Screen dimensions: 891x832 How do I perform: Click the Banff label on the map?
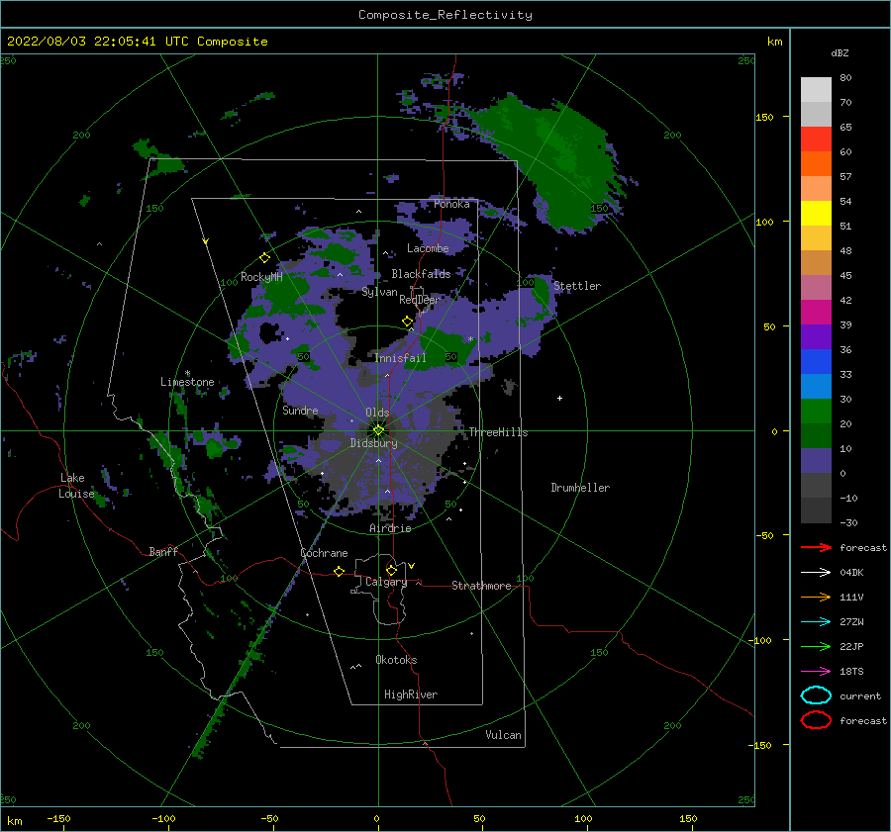(x=163, y=551)
